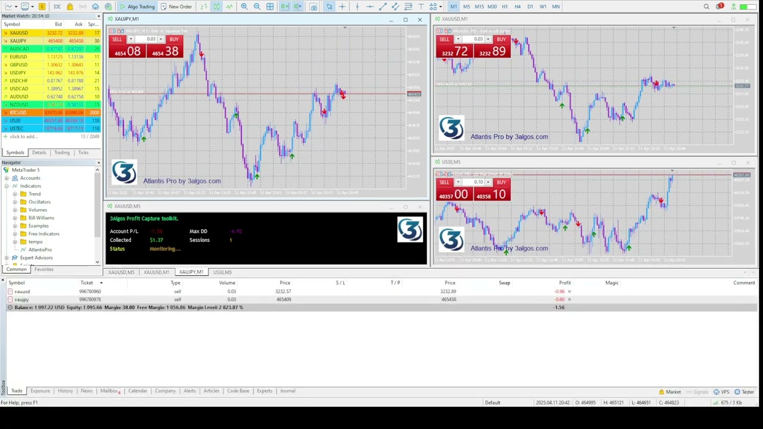
Task: Switch to the Ticks tab in Market Watch
Action: (x=83, y=153)
